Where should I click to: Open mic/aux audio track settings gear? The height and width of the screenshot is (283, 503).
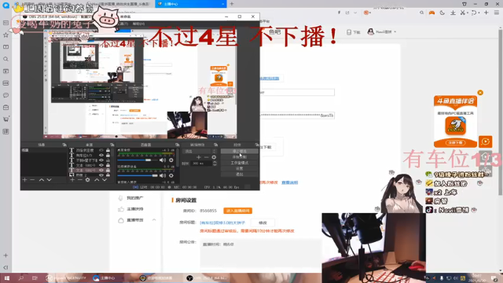[171, 175]
